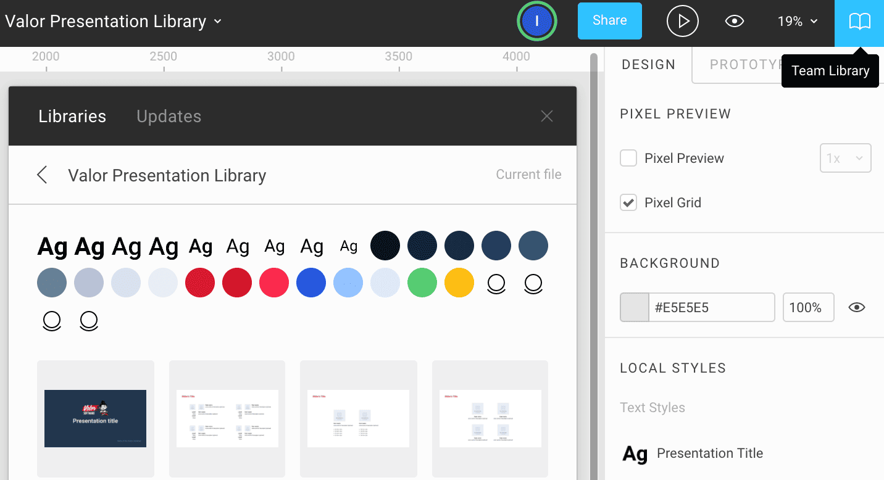
Task: Open Team Library via the book icon
Action: [859, 21]
